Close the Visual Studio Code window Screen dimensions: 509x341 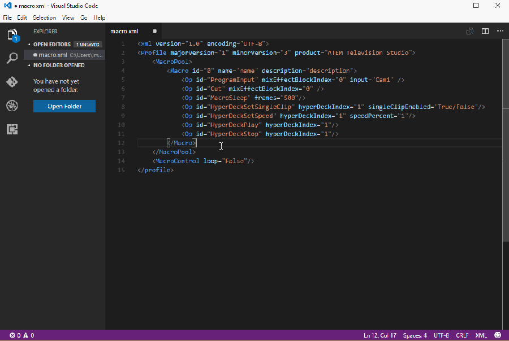point(497,6)
